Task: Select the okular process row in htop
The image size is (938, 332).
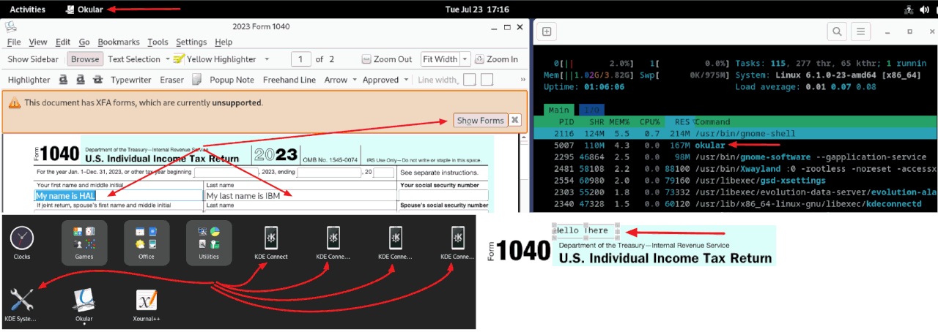Action: 736,145
